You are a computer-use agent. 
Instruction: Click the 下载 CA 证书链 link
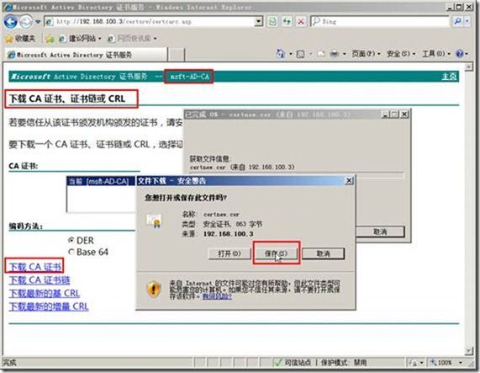40,280
